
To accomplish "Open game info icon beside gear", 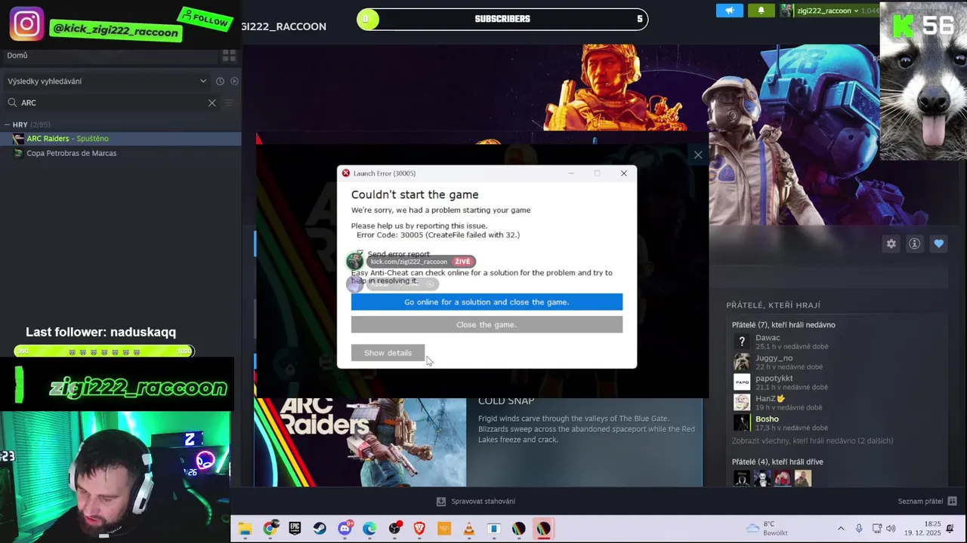I will coord(914,244).
